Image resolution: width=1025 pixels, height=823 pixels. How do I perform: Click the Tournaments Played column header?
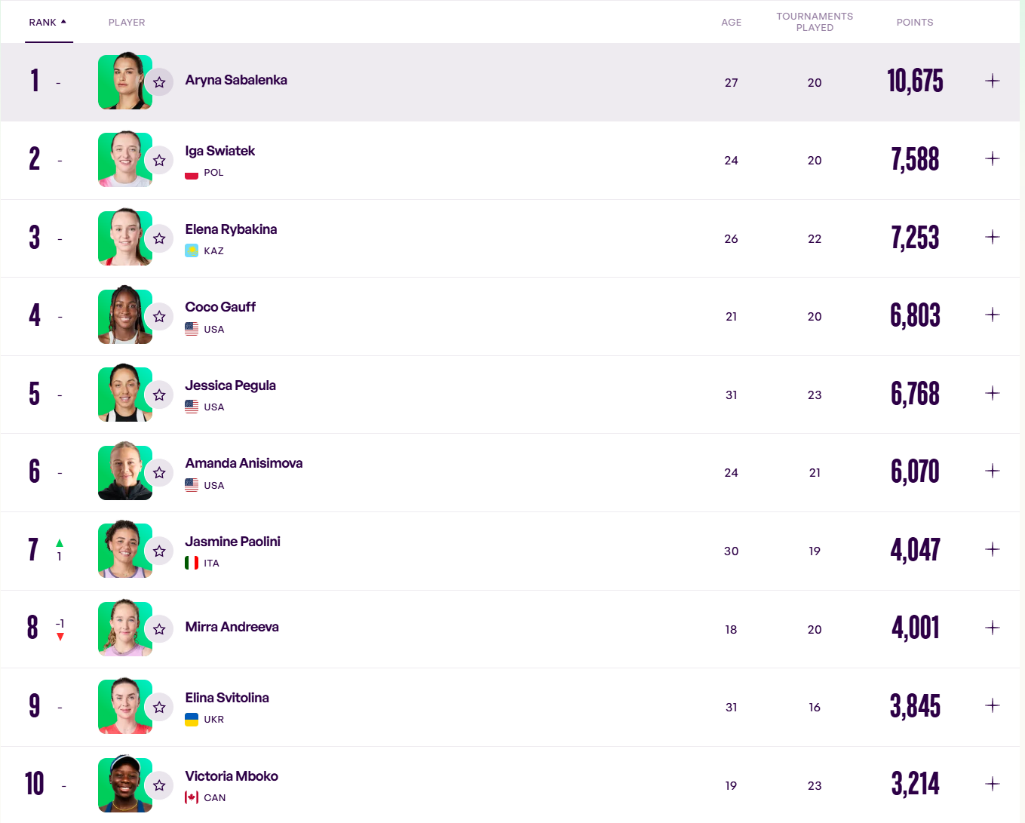pos(815,22)
